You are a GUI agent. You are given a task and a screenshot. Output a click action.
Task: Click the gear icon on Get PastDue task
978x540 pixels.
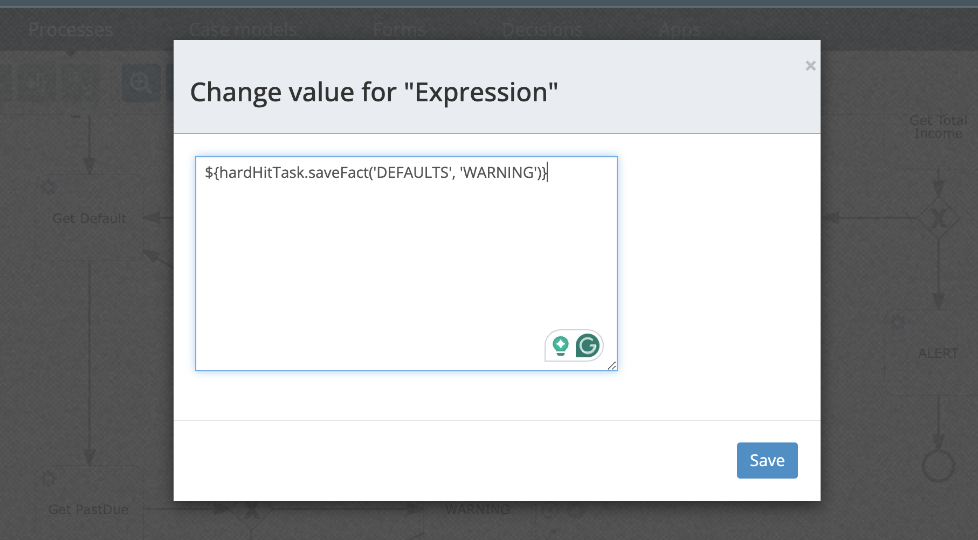click(x=49, y=478)
